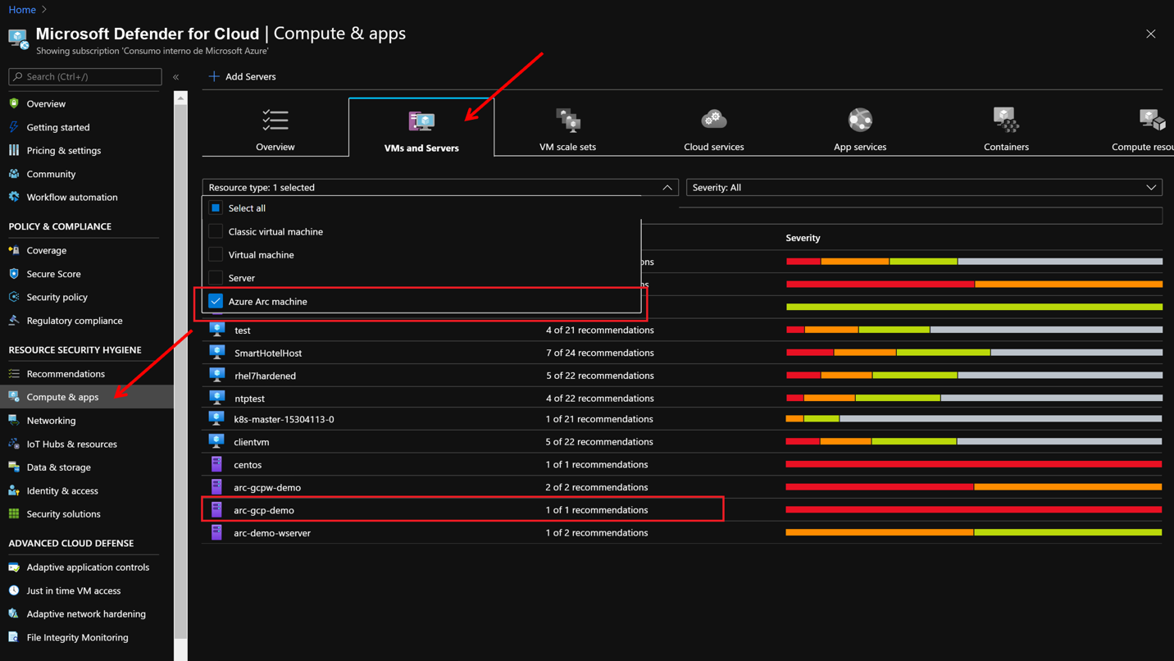Click the Secure Score shield icon

coord(14,274)
